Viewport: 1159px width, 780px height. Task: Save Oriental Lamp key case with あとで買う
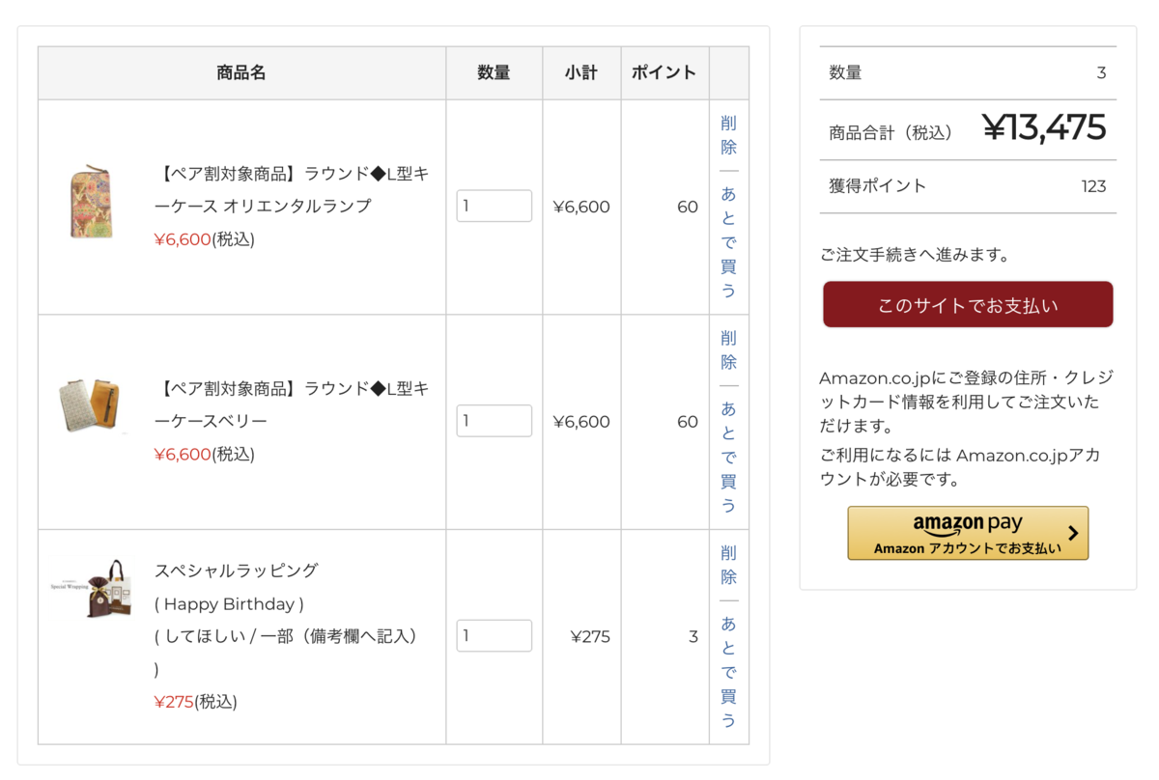726,241
